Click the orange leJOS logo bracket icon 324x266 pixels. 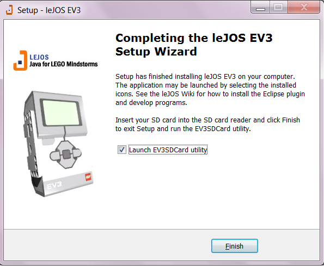[x=20, y=60]
